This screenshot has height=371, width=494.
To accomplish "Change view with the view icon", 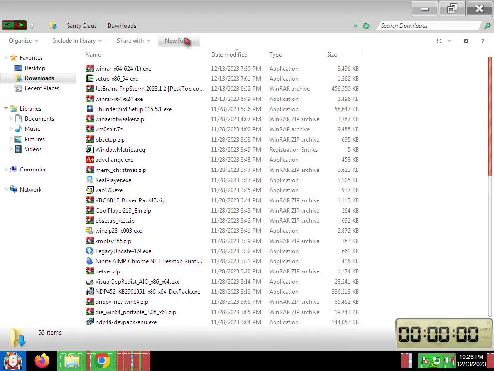I will (439, 41).
